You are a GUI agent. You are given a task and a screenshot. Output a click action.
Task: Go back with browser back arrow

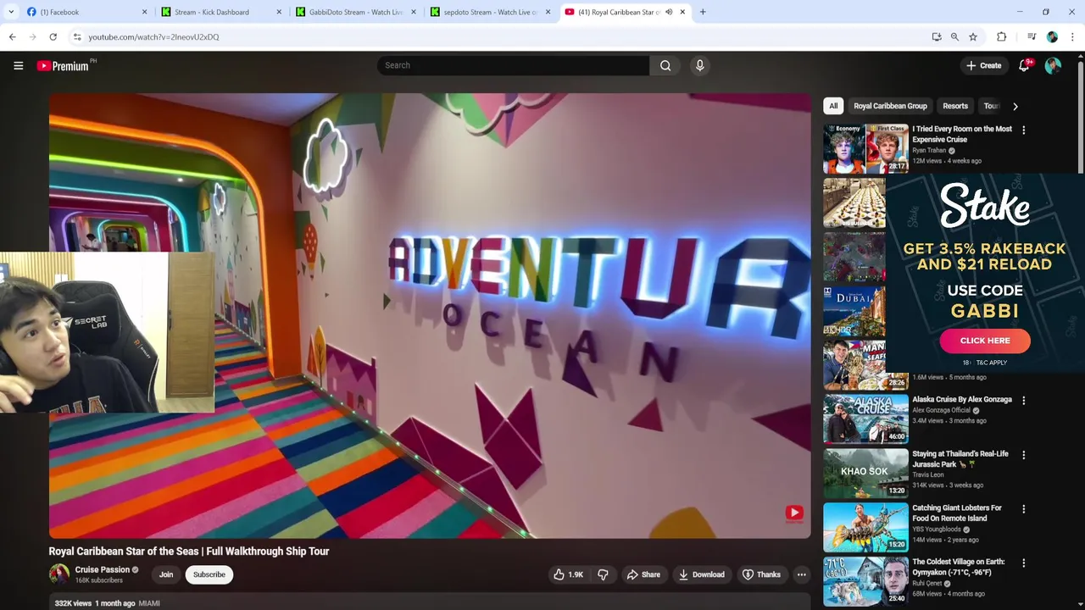click(x=13, y=36)
